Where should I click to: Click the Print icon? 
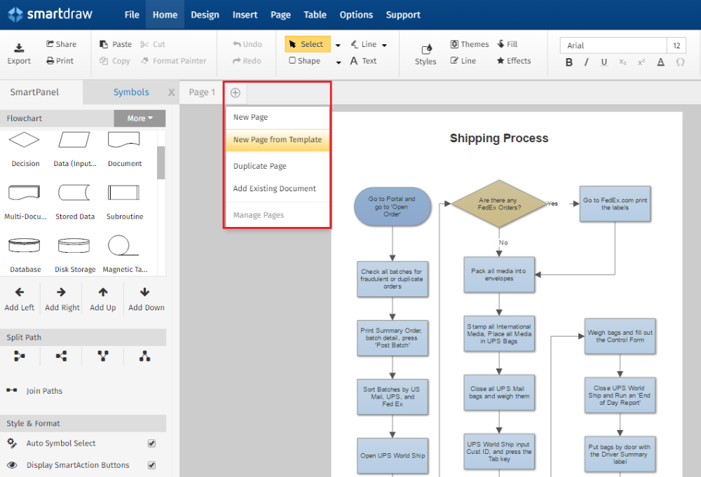coord(50,61)
